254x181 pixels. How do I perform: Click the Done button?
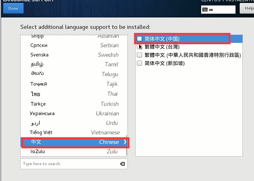click(x=13, y=8)
